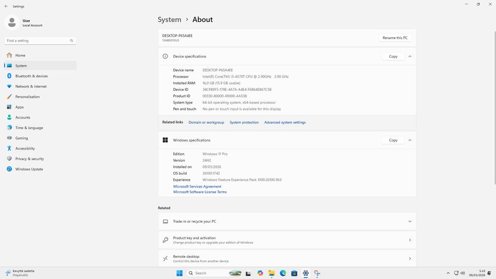This screenshot has width=496, height=279.
Task: Expand Trade-in or recycle your PC
Action: tap(410, 221)
